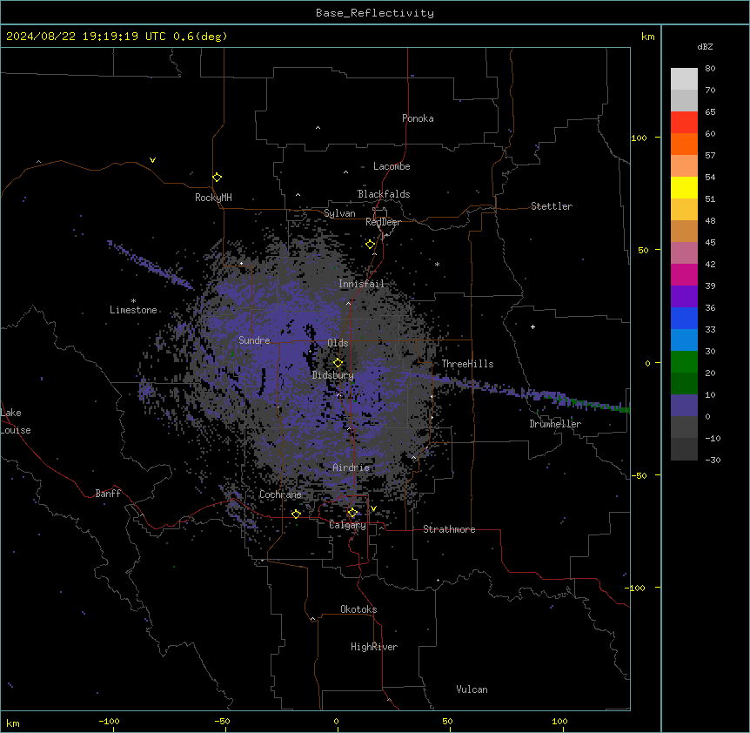Select the km label at bottom left
The height and width of the screenshot is (733, 750).
click(13, 723)
